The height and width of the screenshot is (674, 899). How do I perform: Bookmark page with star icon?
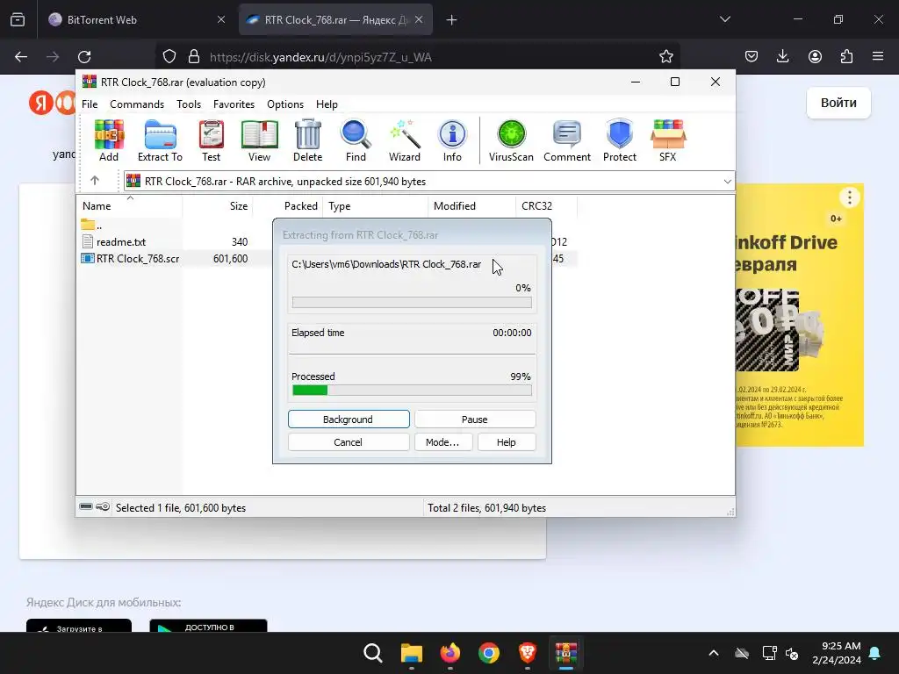tap(666, 57)
